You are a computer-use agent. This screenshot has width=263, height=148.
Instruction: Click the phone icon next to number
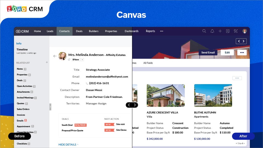[x=87, y=83]
